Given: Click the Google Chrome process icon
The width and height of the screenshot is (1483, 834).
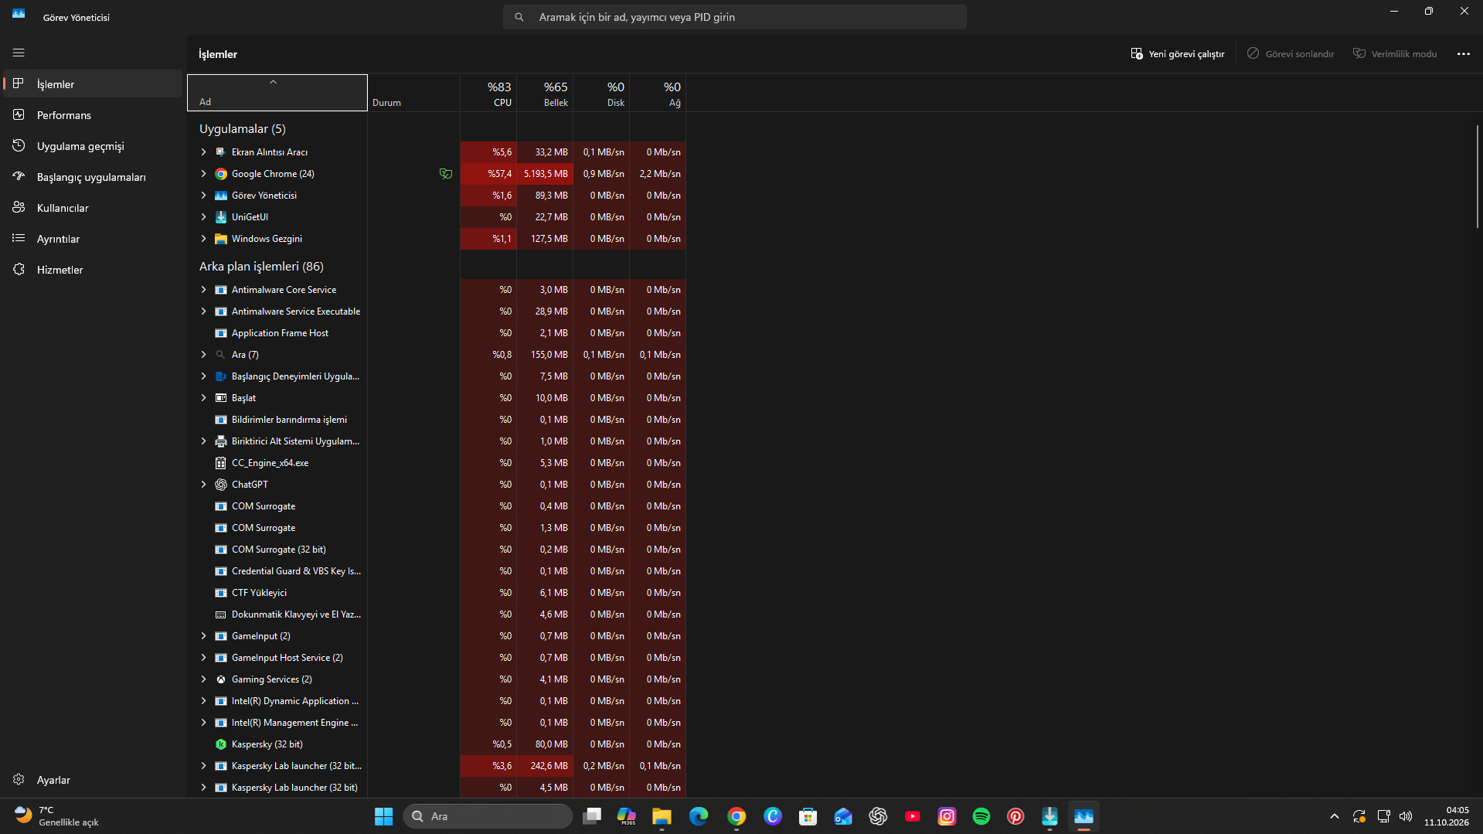Looking at the screenshot, I should [x=221, y=174].
